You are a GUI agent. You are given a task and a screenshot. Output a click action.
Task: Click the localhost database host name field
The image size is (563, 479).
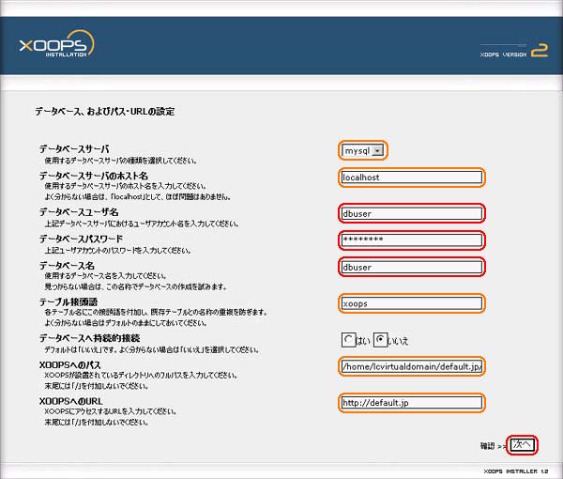(412, 178)
